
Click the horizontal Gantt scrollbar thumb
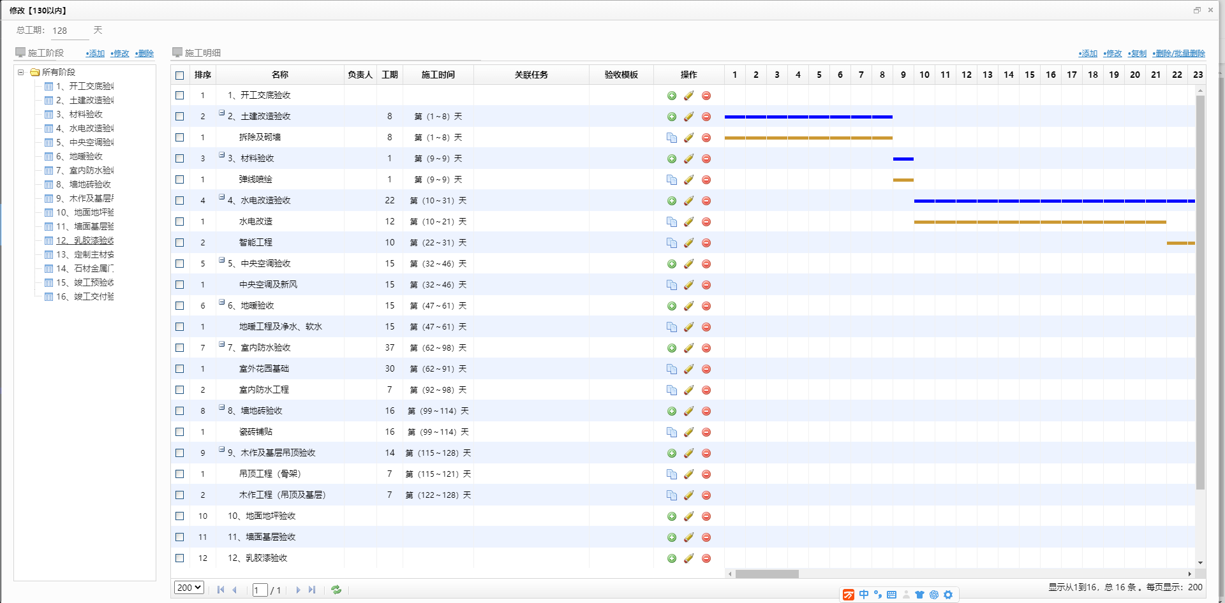pyautogui.click(x=766, y=574)
